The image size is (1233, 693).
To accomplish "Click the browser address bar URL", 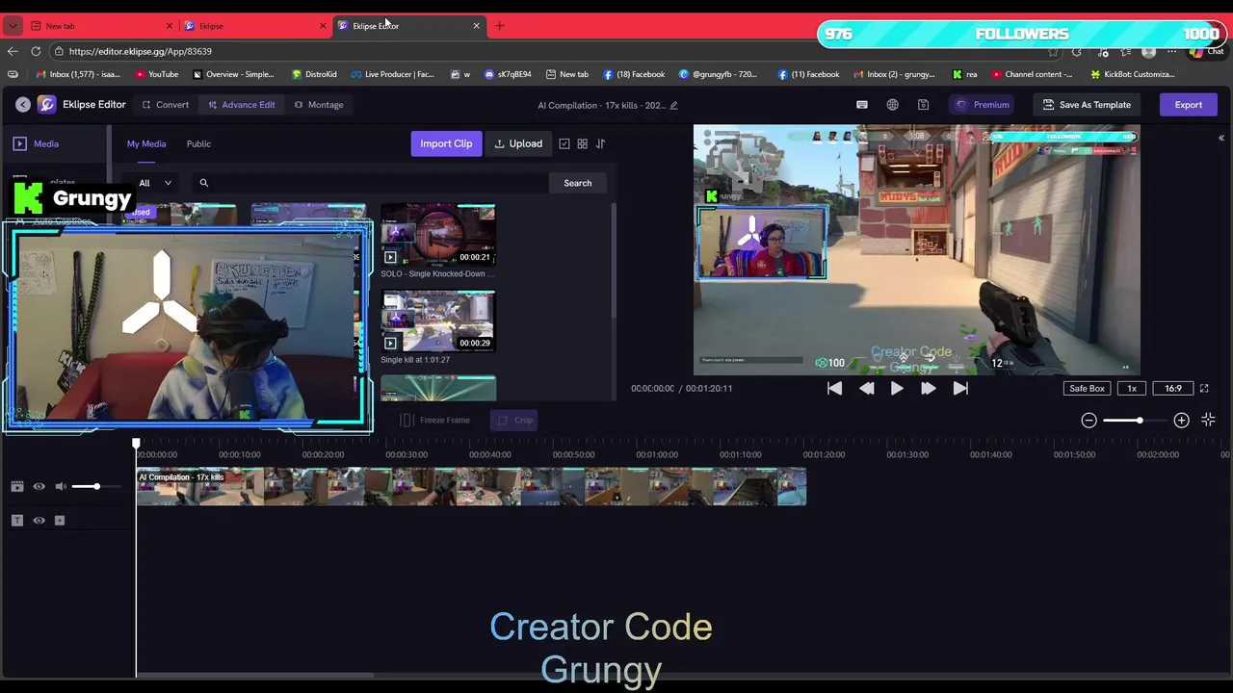I will click(141, 51).
